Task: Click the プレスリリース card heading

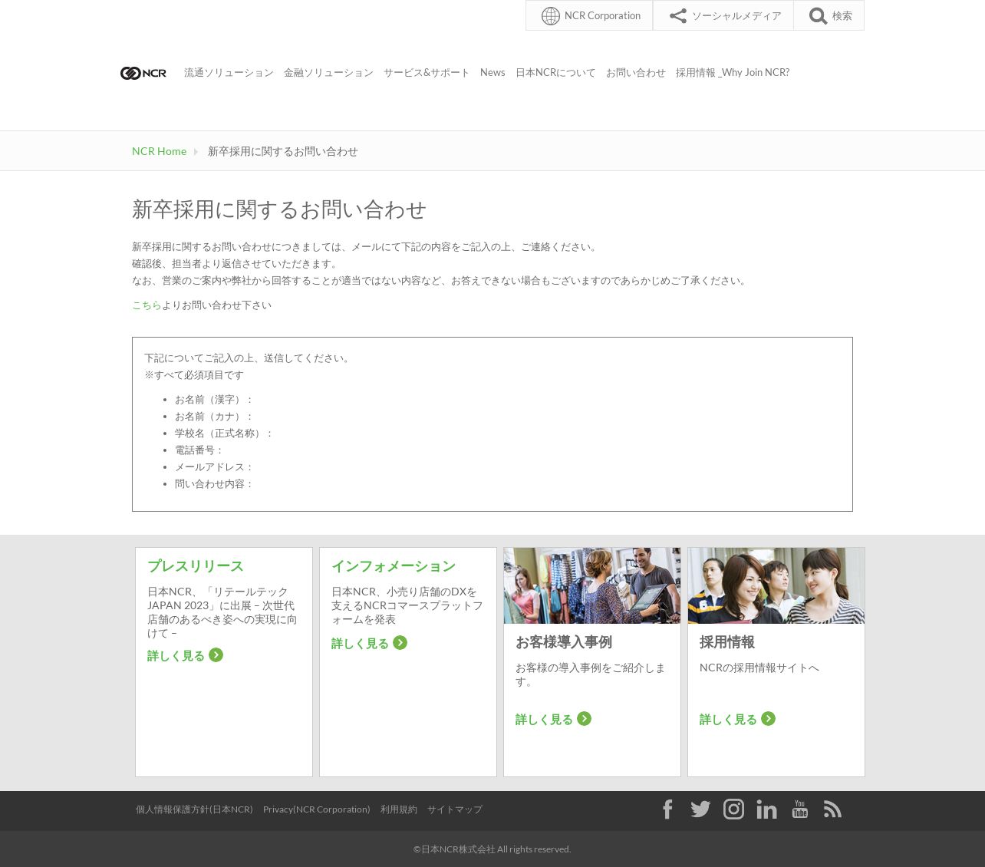Action: [196, 566]
